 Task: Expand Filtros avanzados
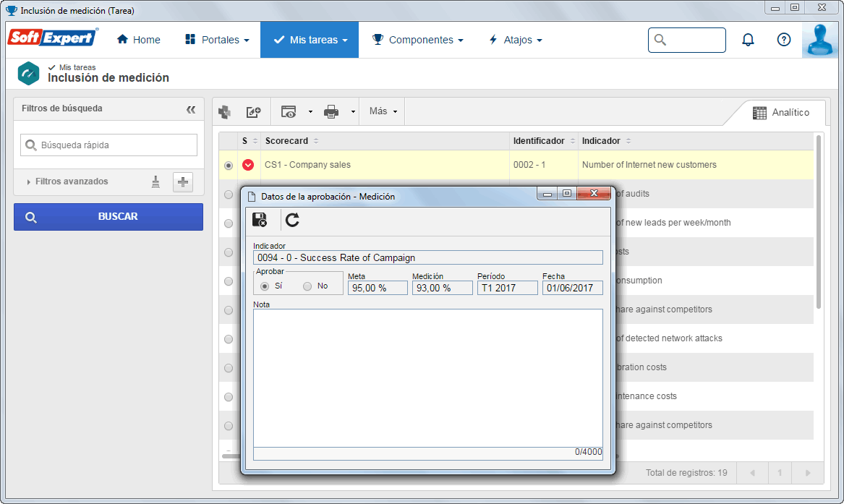[67, 181]
